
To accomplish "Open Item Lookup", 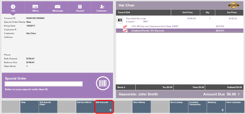I will coord(179,107).
